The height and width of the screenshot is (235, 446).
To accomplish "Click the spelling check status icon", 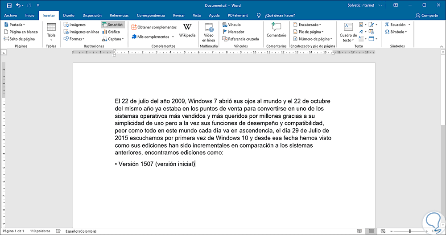I will click(58, 231).
